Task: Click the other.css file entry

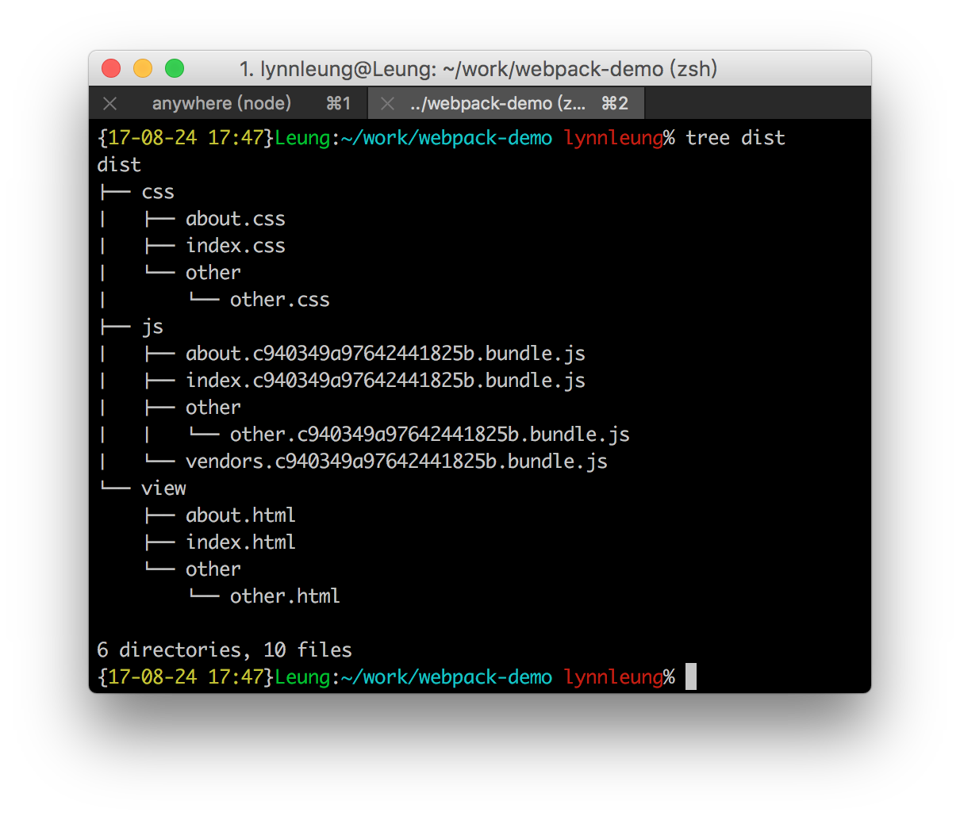Action: (279, 300)
